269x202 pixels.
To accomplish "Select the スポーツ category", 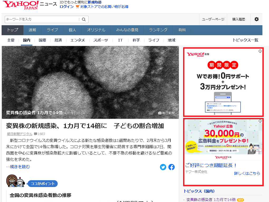I will [101, 40].
